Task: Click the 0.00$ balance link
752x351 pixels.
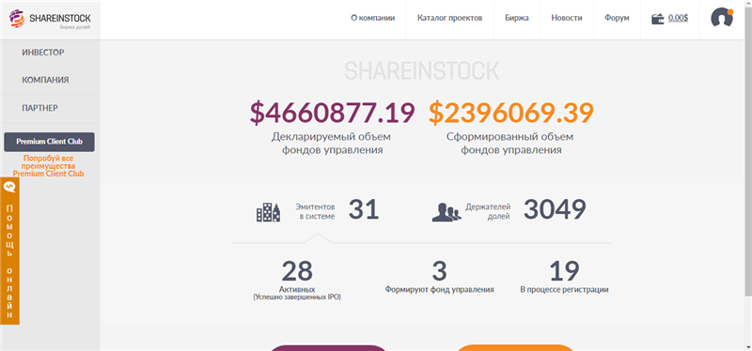Action: coord(678,18)
